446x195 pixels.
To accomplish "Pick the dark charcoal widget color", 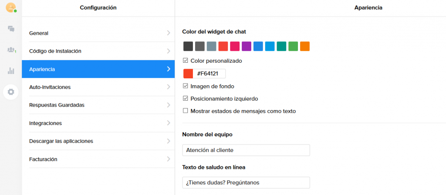I will point(188,46).
